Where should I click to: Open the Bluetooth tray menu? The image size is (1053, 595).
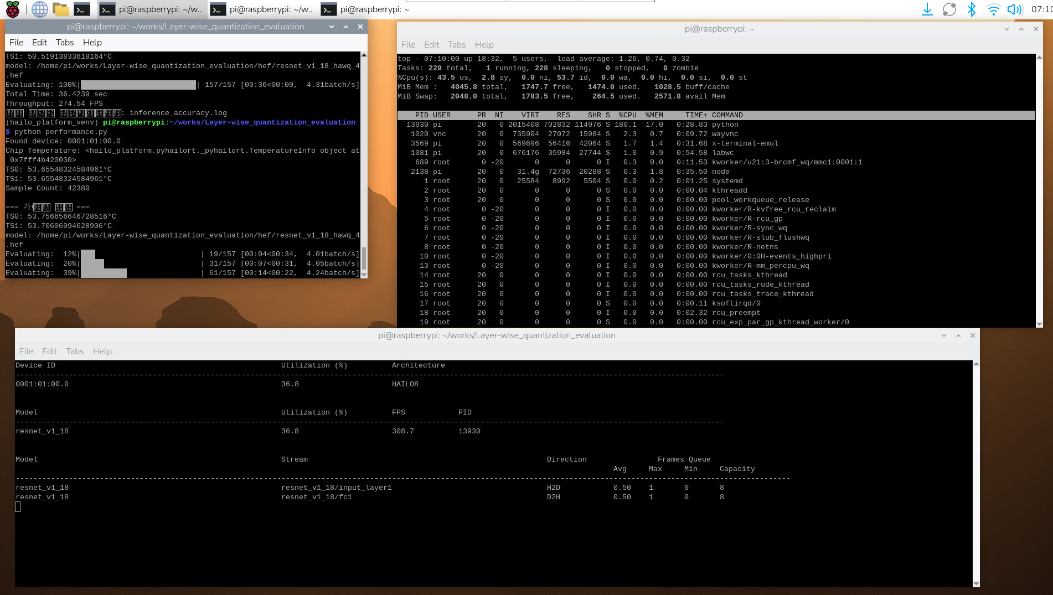click(971, 9)
